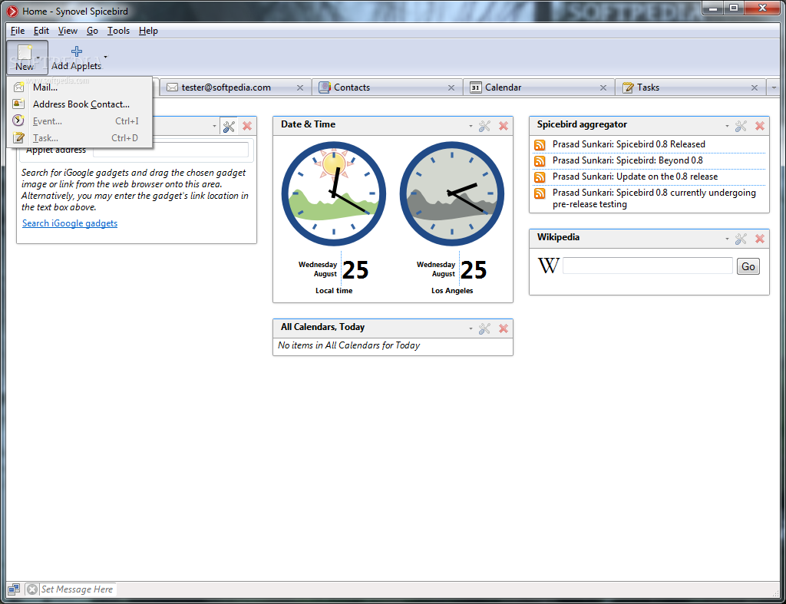Open settings tools icon of applet address panel
786x604 pixels.
tap(229, 127)
